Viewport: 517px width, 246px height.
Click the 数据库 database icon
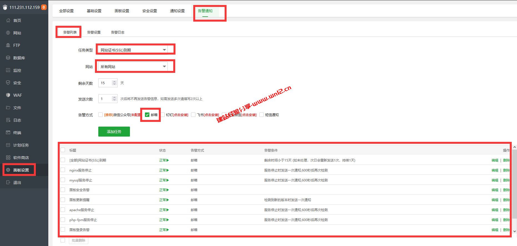click(8, 58)
